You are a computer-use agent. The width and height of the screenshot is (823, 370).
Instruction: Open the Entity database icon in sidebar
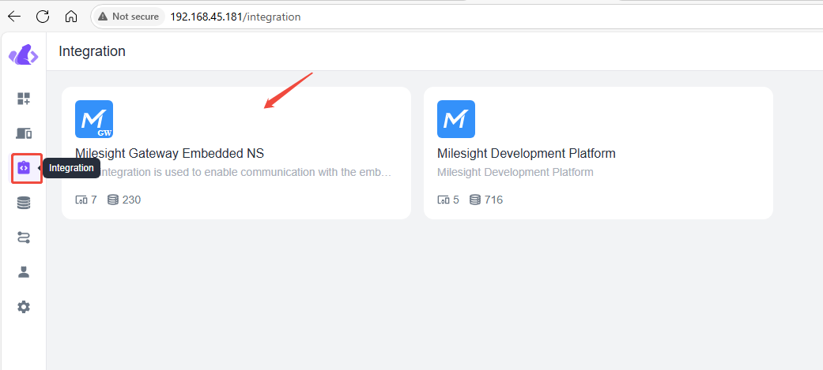[24, 203]
